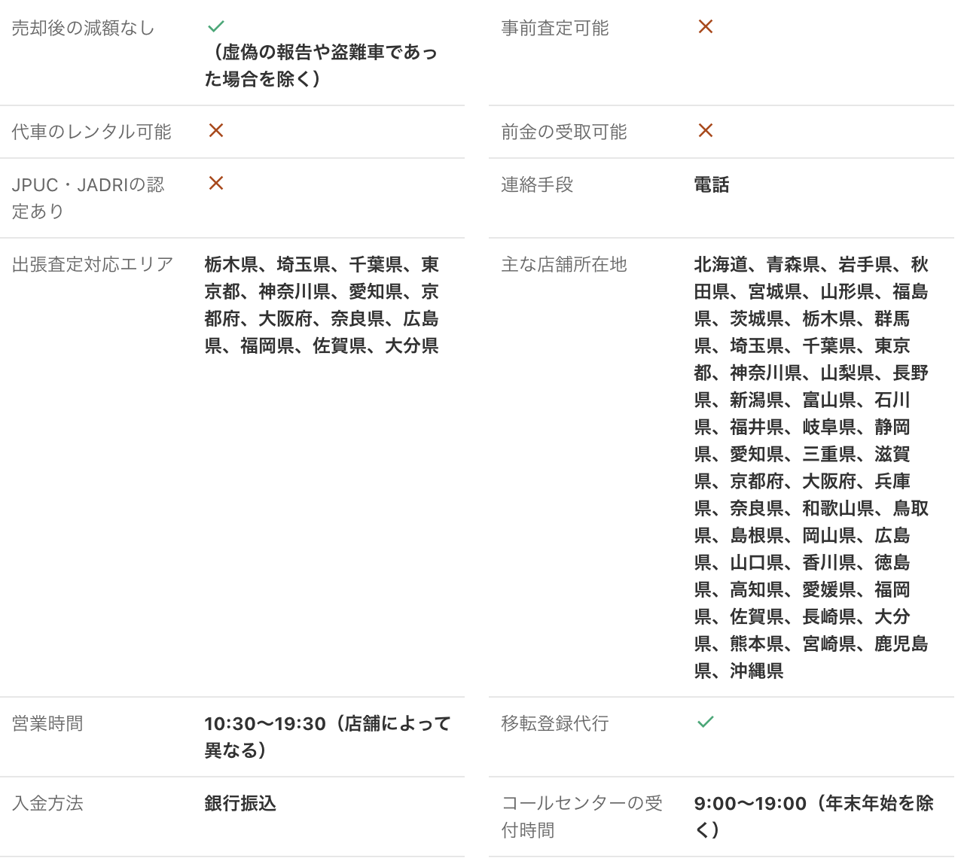Click the 銀行振込 payment method text
Image resolution: width=961 pixels, height=861 pixels.
coord(240,804)
